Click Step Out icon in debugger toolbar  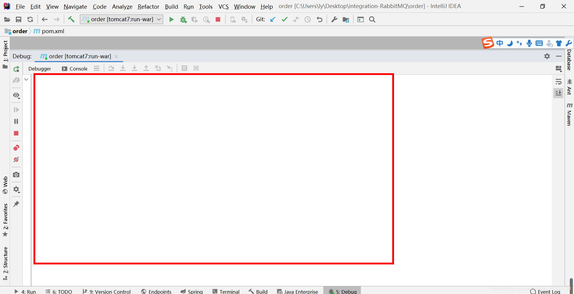click(x=146, y=68)
